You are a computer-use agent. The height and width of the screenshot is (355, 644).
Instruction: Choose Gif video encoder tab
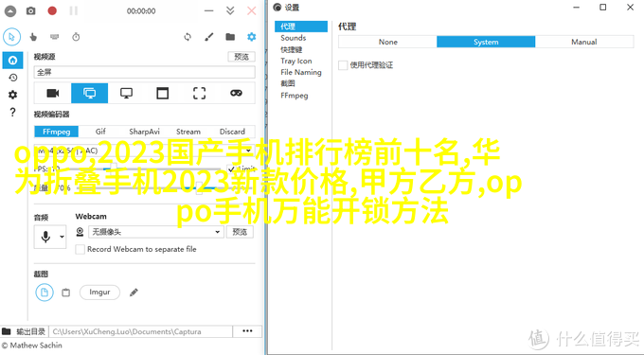click(x=100, y=132)
